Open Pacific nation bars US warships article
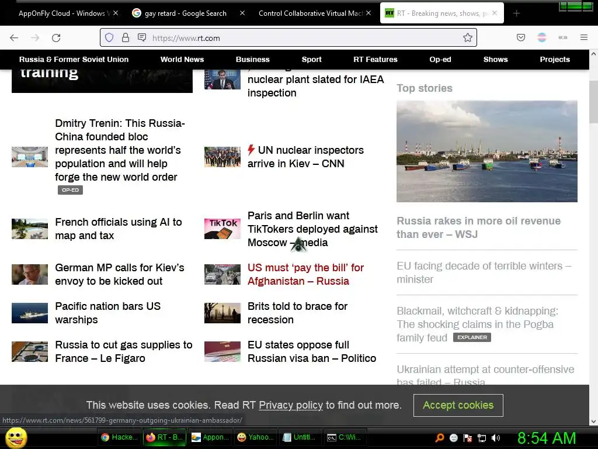 [107, 313]
